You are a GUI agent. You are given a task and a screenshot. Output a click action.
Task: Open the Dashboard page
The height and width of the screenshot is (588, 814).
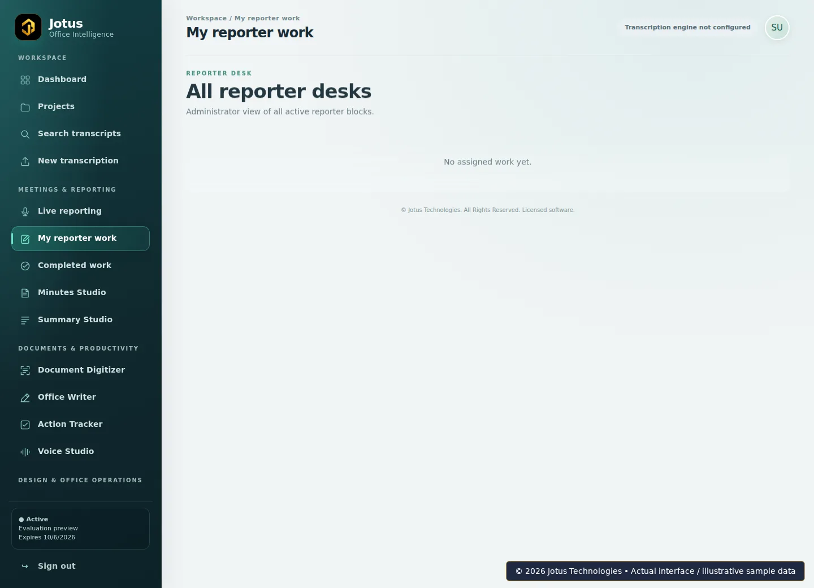coord(80,80)
